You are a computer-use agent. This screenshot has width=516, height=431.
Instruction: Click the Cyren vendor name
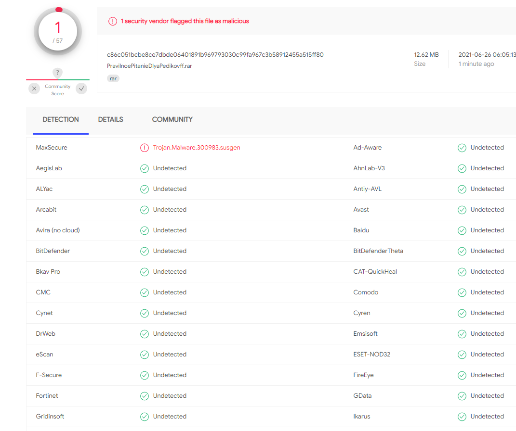[362, 313]
